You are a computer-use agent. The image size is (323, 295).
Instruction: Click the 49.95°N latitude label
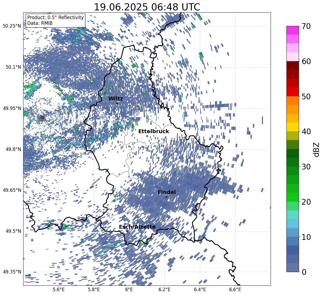click(12, 108)
